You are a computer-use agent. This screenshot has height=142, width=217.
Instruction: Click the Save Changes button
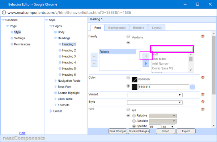coord(118,131)
